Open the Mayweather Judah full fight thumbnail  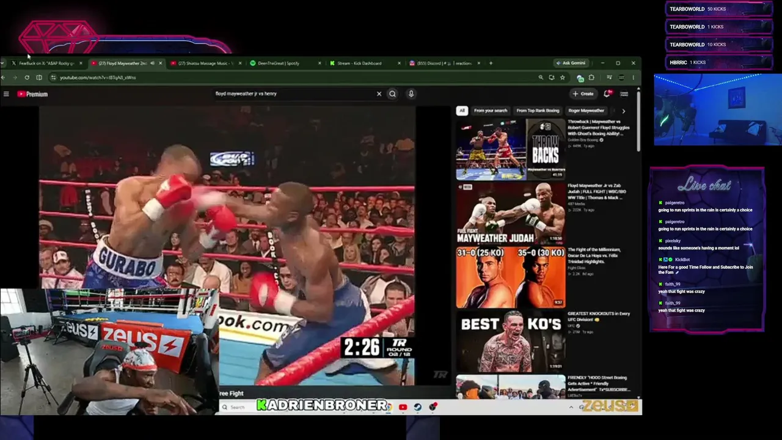click(511, 213)
